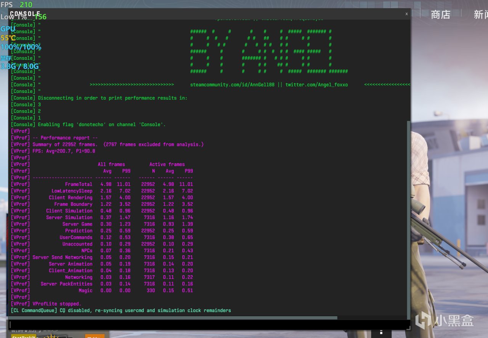
Task: Click the Prediction row label
Action: pyautogui.click(x=79, y=231)
